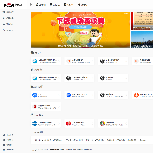This screenshot has width=153, height=153.
Task: Open the globe icon card in basket section
Action: pos(113,61)
